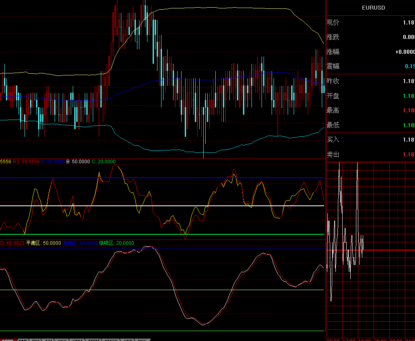Image resolution: width=415 pixels, height=341 pixels.
Task: Open the DMI indicator tab
Action: (23, 340)
